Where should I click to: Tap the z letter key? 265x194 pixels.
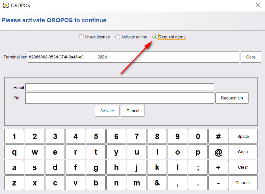(x=14, y=183)
